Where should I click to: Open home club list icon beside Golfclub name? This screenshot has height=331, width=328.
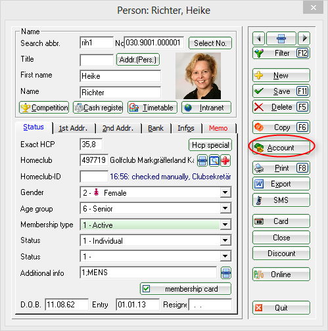point(202,161)
